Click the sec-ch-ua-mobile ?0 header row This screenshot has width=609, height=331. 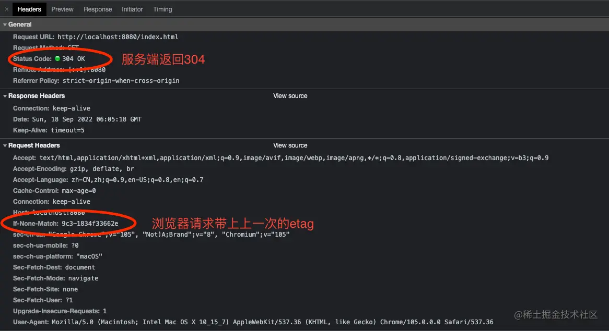(46, 246)
